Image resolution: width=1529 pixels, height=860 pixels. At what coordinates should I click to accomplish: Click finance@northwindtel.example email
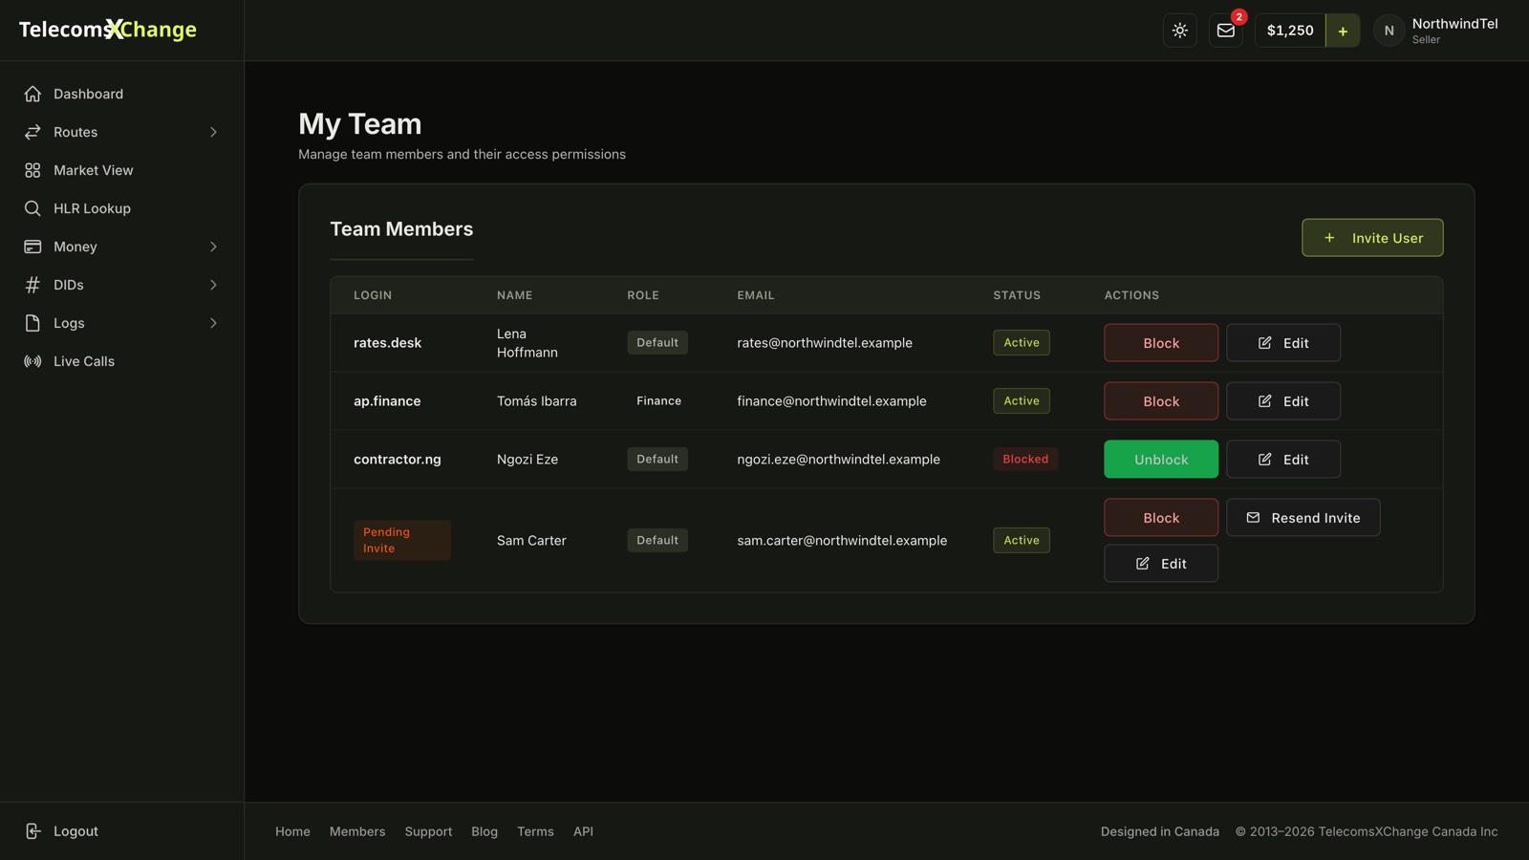click(831, 401)
